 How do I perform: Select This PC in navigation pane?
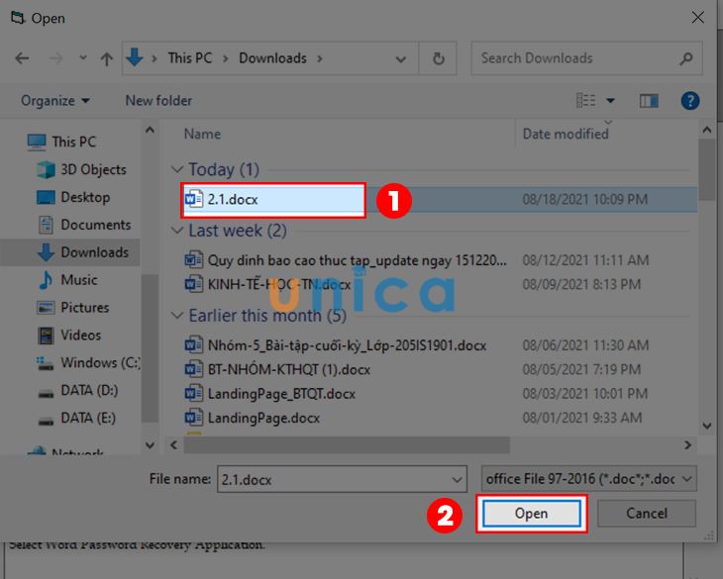tap(61, 142)
